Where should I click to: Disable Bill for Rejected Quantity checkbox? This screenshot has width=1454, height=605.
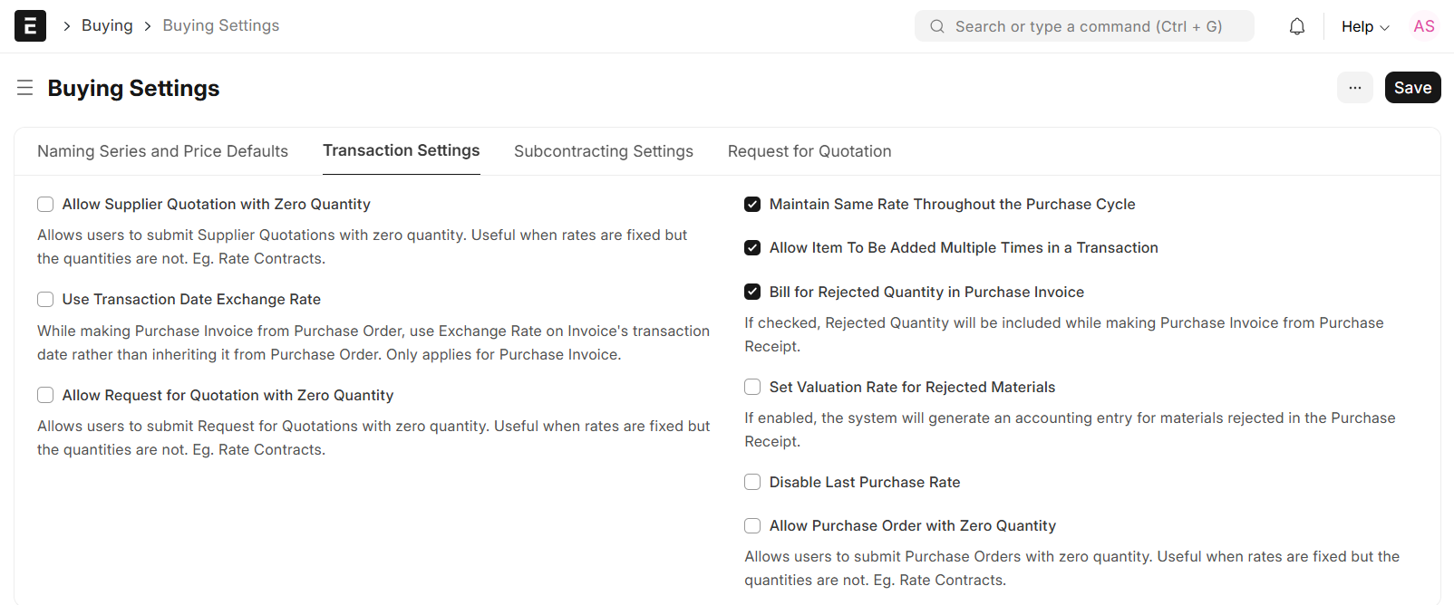coord(752,292)
